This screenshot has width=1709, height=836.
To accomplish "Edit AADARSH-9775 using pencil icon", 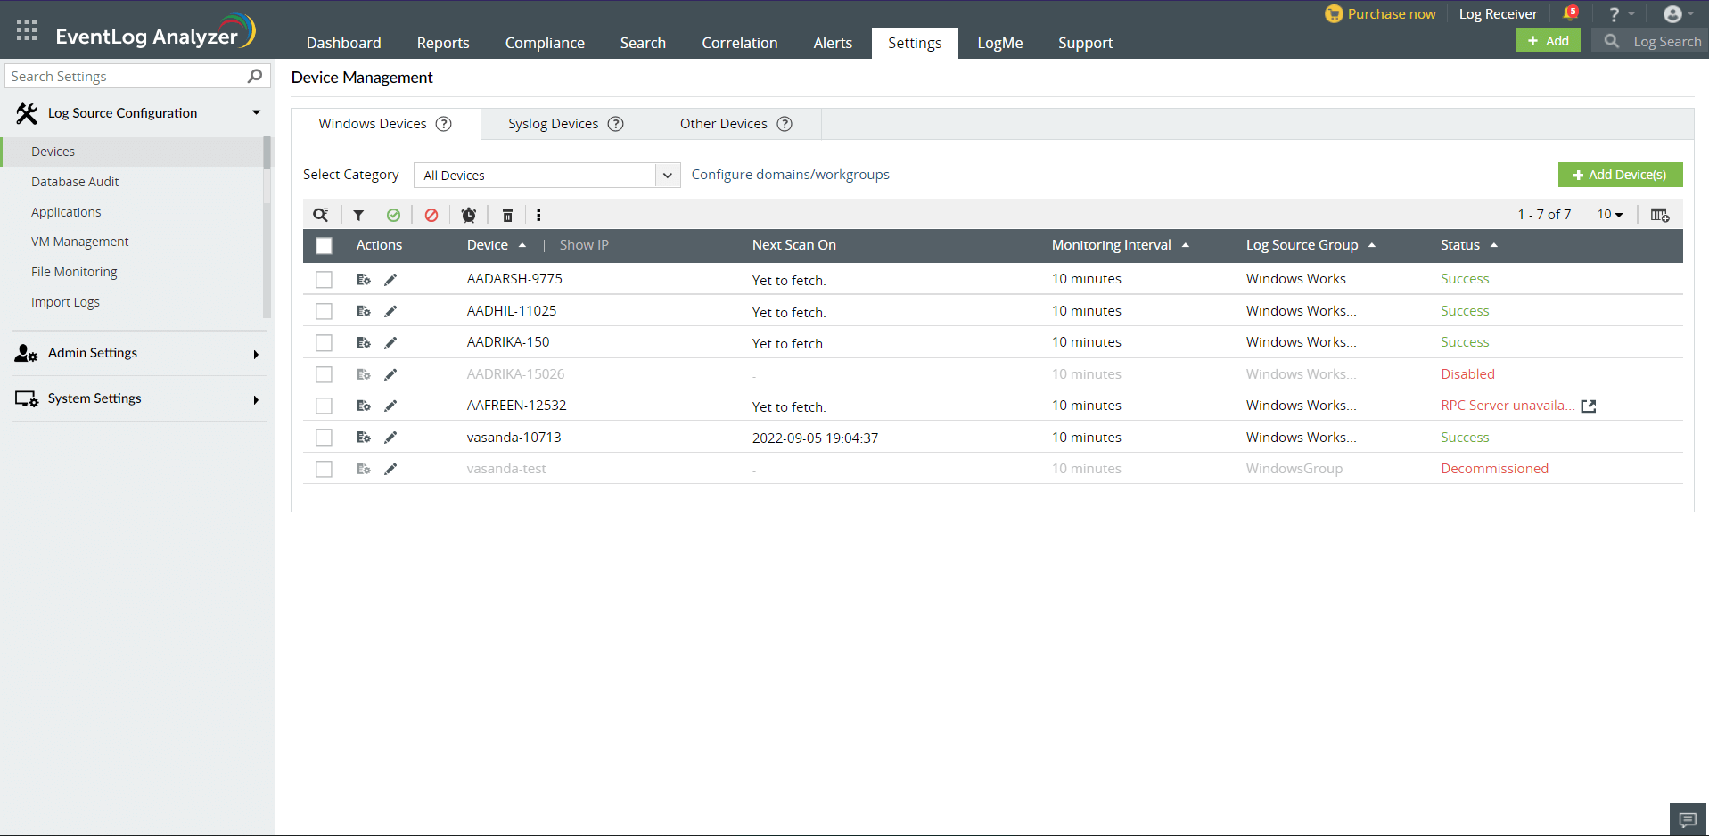I will coord(390,279).
